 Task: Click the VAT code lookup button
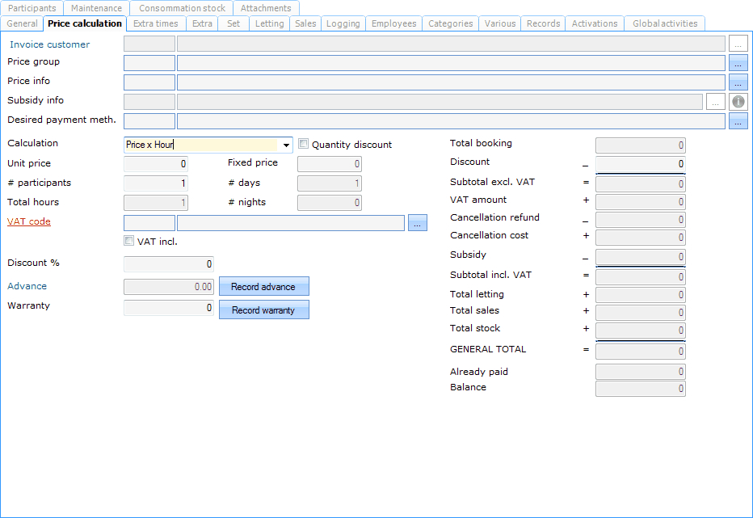(417, 223)
